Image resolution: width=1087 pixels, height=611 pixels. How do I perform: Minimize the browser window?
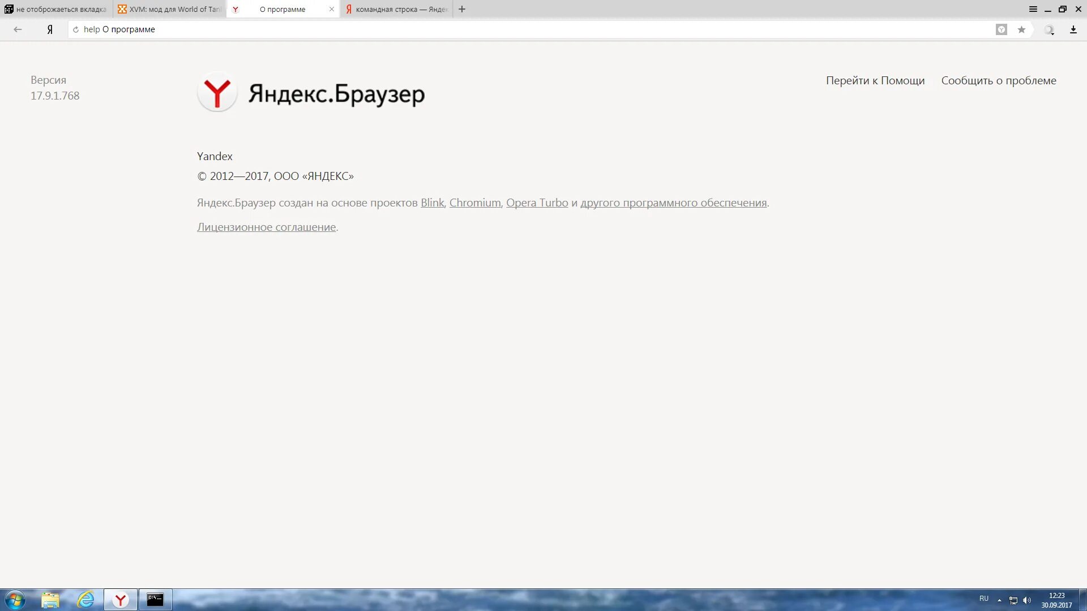point(1047,10)
